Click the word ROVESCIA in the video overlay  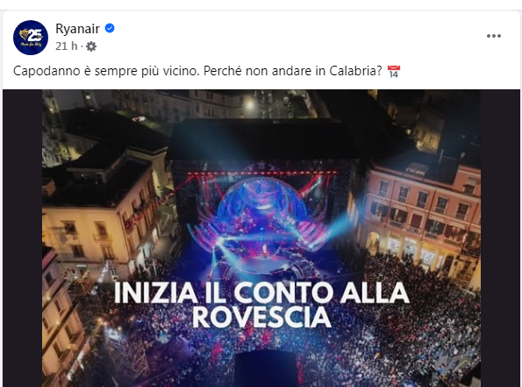pos(261,318)
